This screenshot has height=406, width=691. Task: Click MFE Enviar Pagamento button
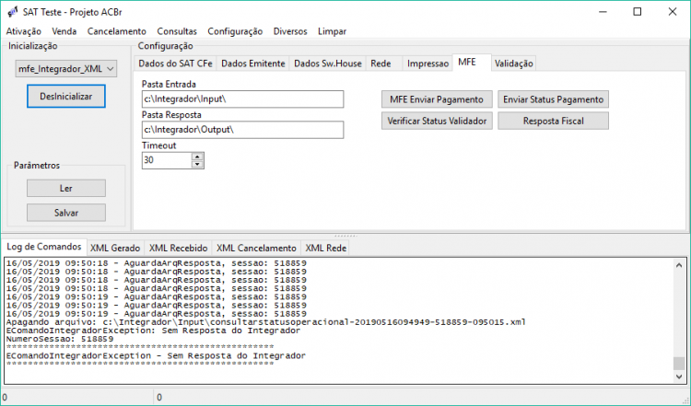coord(437,99)
